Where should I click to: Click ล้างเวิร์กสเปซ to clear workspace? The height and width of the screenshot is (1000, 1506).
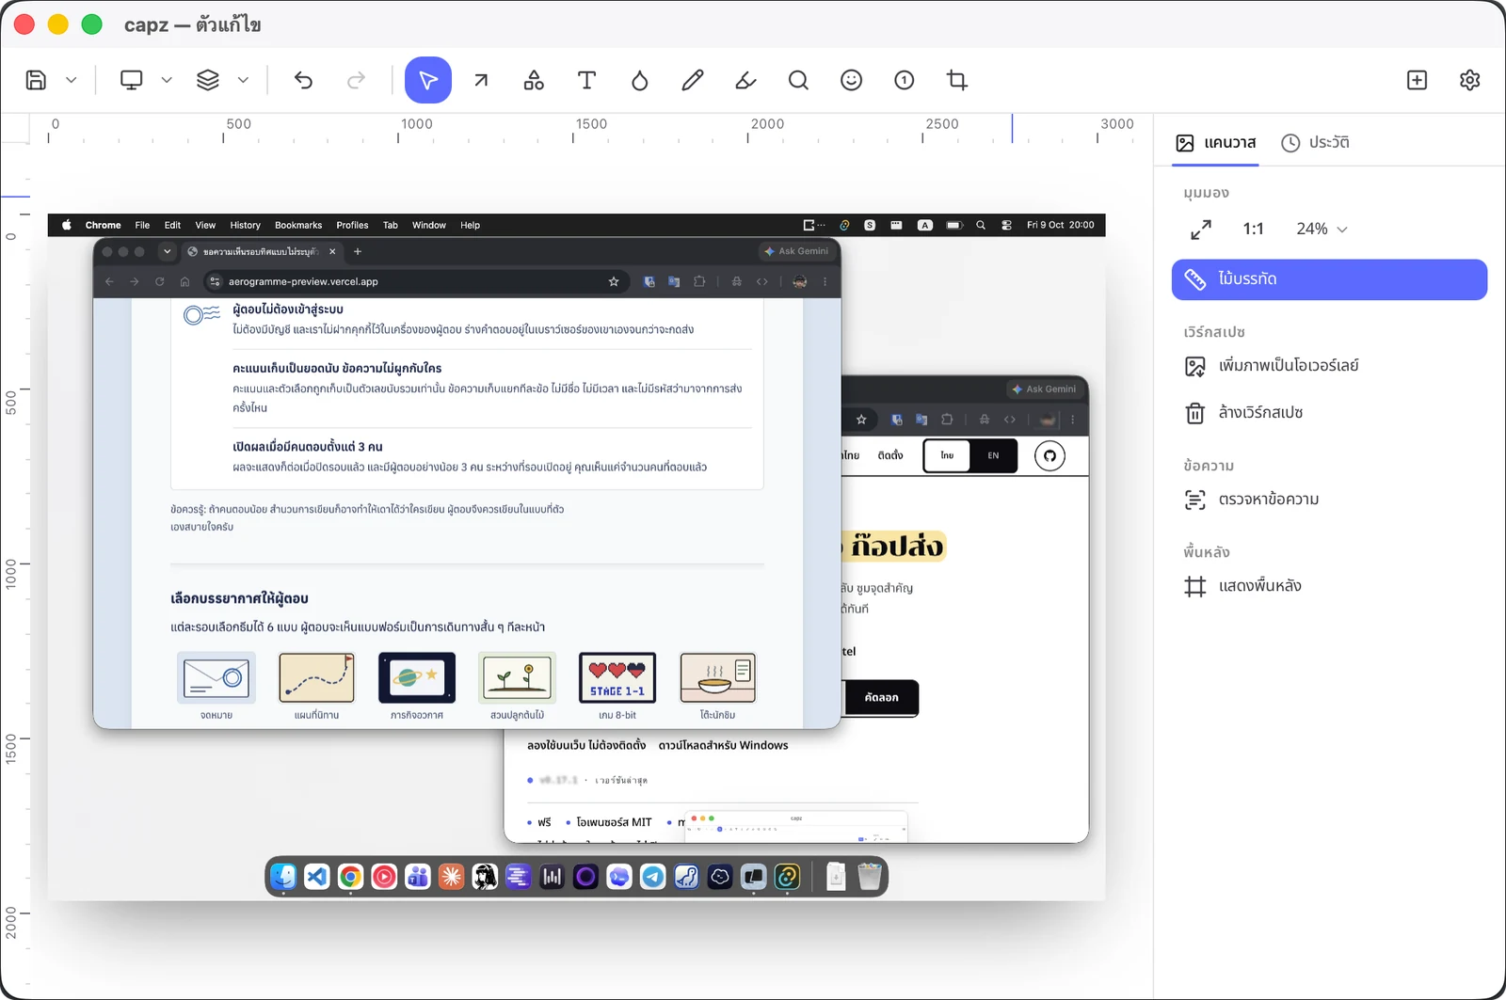[x=1329, y=413]
